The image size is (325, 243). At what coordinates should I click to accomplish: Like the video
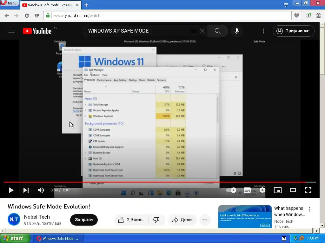(x=131, y=220)
